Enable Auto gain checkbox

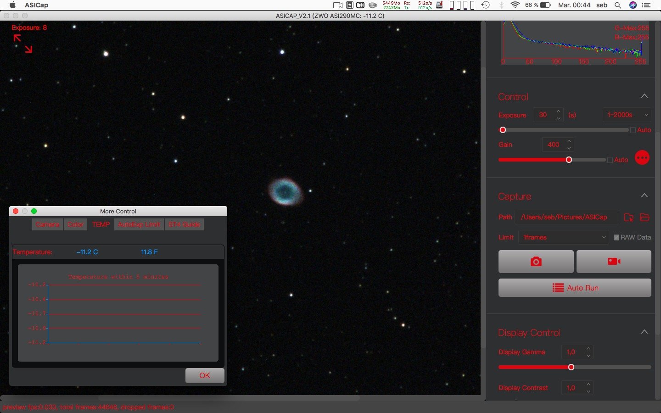[610, 160]
